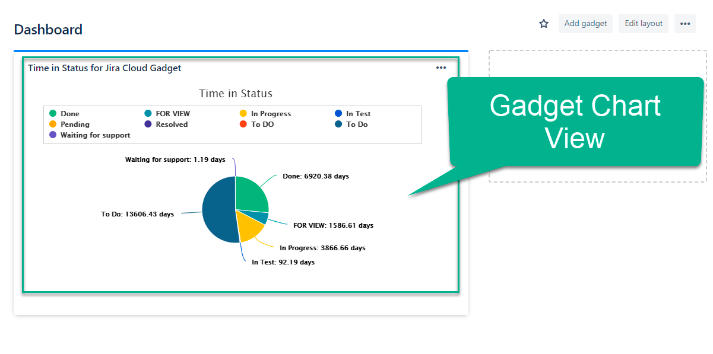Toggle the orange-red To DO legend entry
This screenshot has height=354, width=713.
point(256,124)
